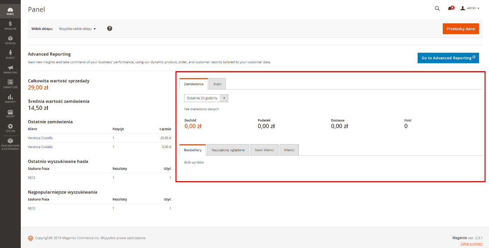The width and height of the screenshot is (489, 248).
Task: Click the 29,00 zł total sales value
Action: pyautogui.click(x=38, y=87)
